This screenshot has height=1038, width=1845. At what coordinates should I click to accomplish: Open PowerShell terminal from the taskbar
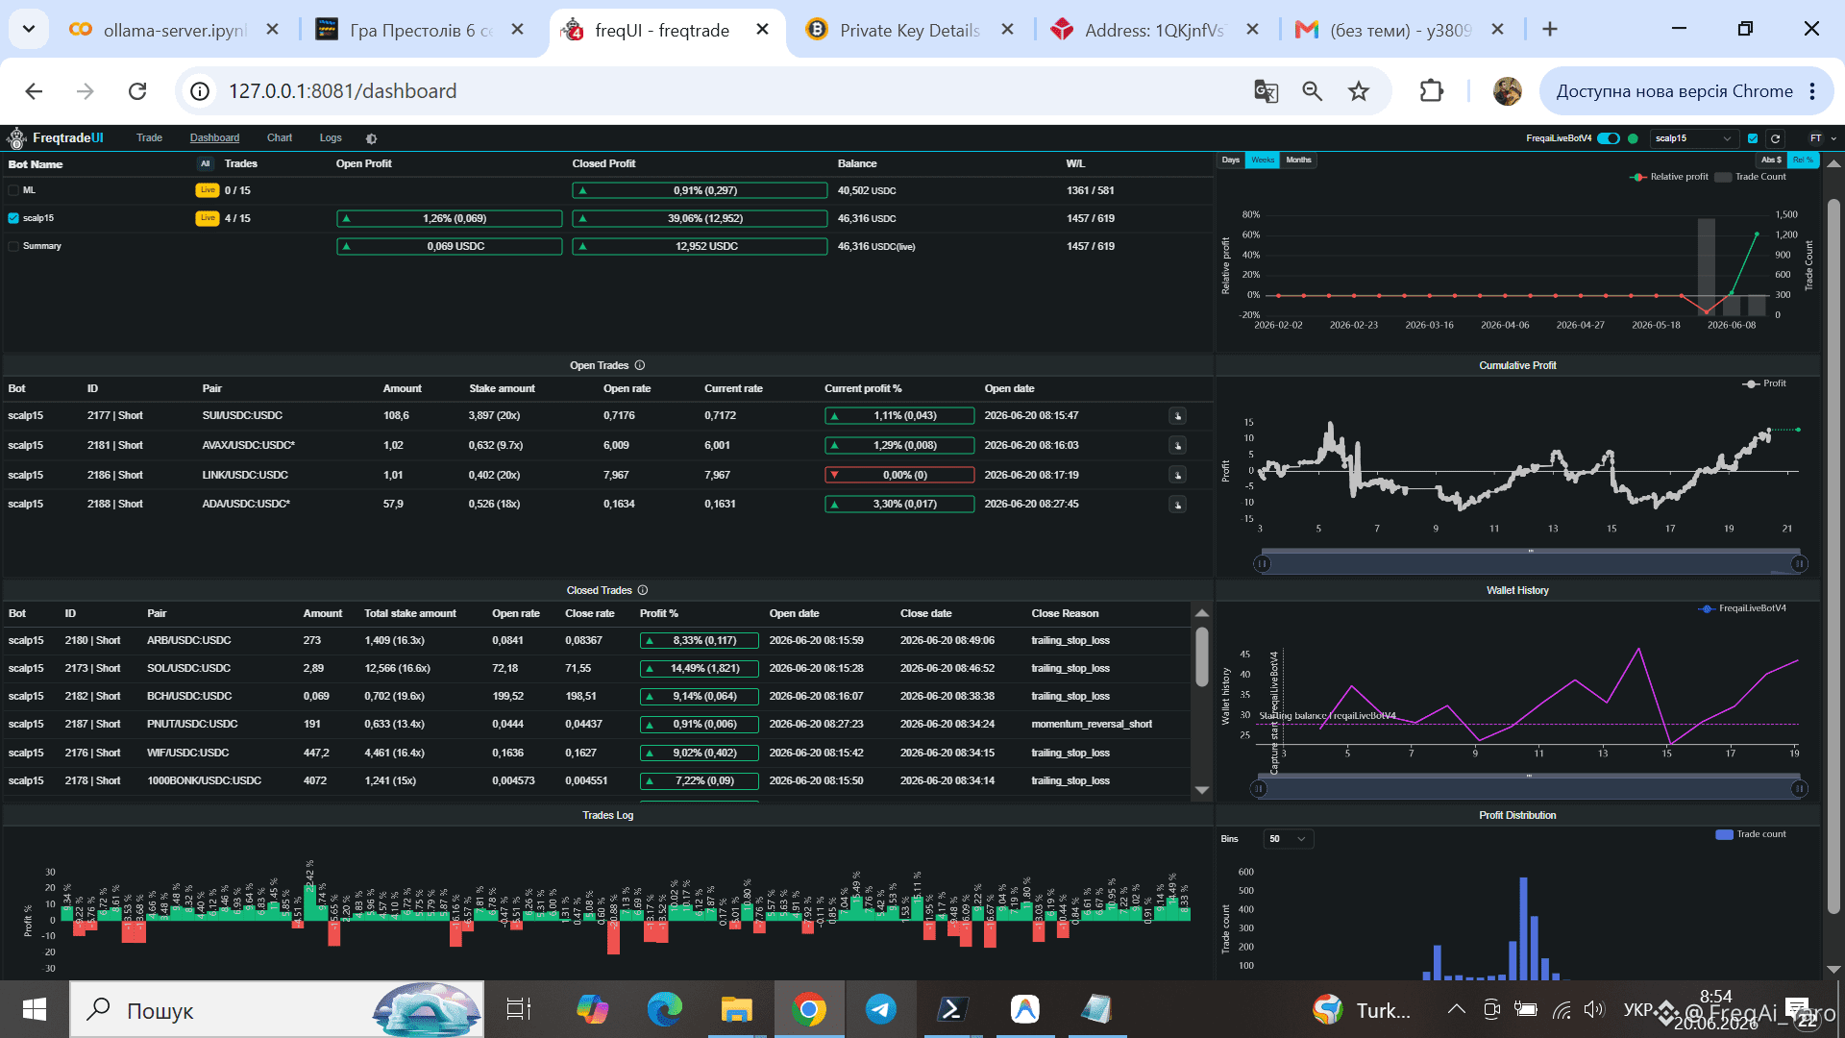[x=952, y=1009]
